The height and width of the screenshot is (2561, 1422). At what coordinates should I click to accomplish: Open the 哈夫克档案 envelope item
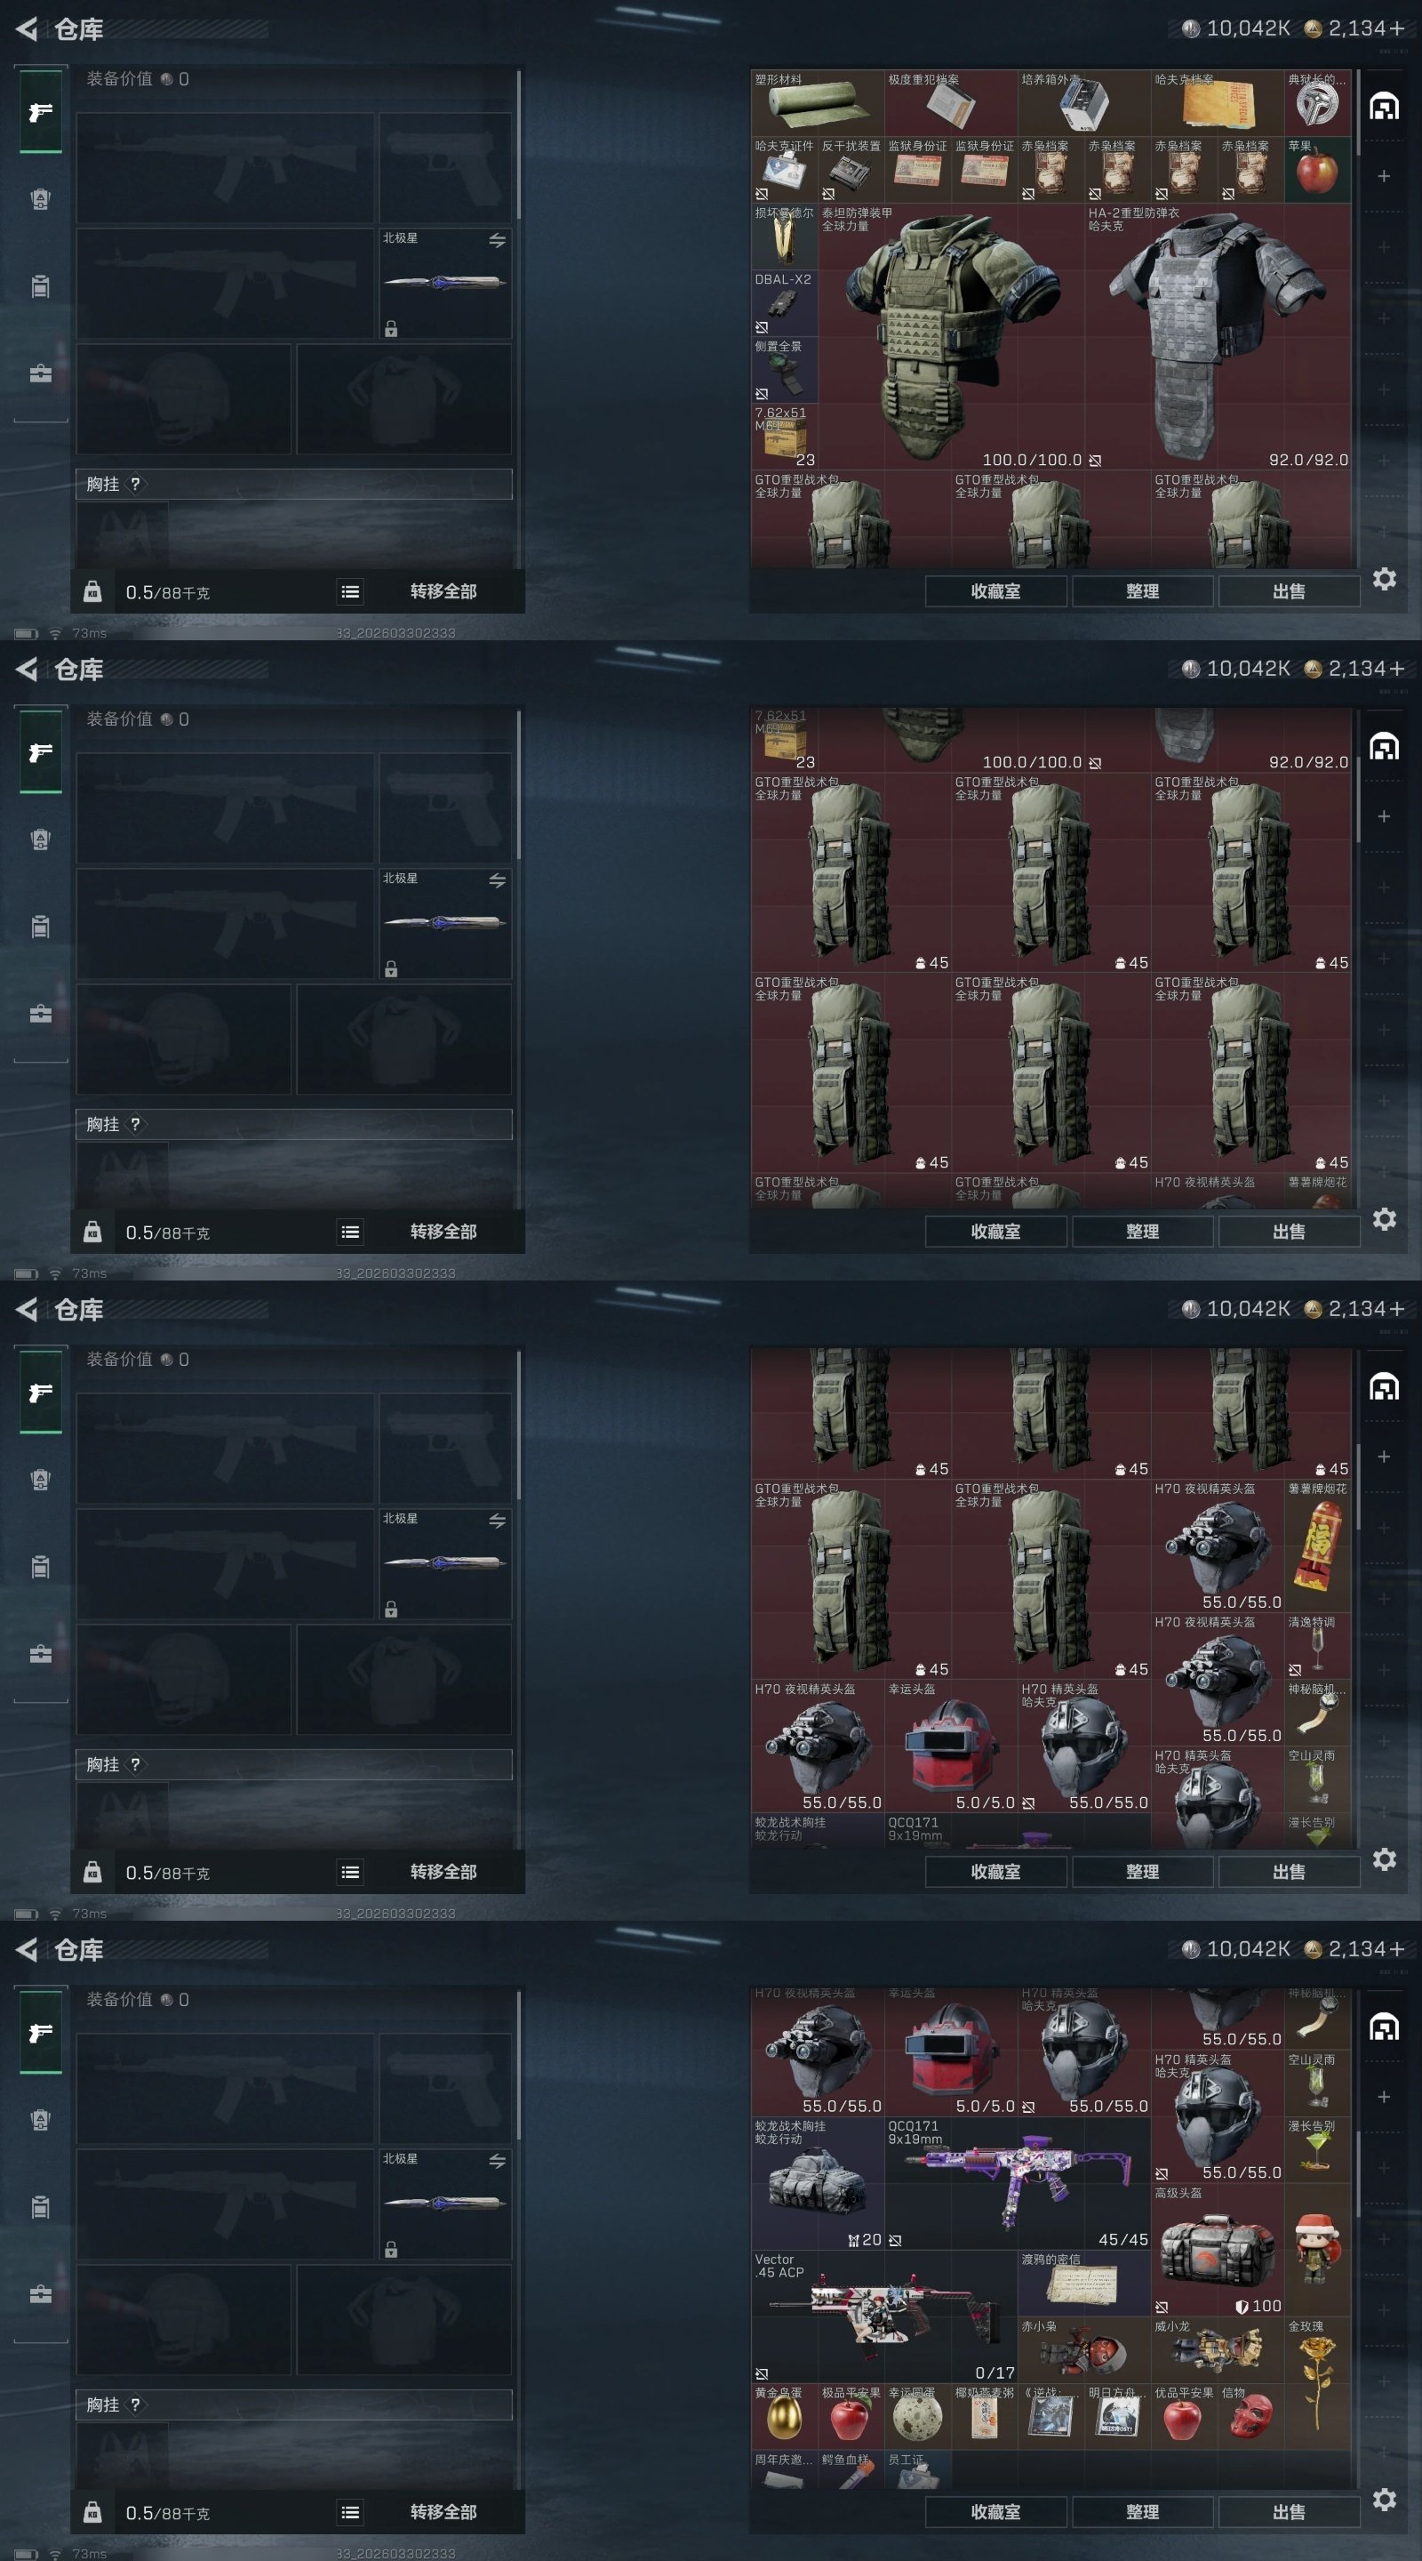coord(1218,102)
